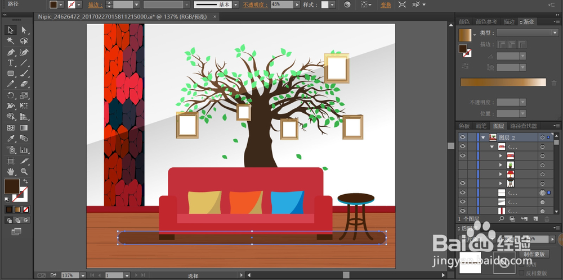Select the black arrow Selection tool
This screenshot has height=280, width=563.
pyautogui.click(x=10, y=30)
